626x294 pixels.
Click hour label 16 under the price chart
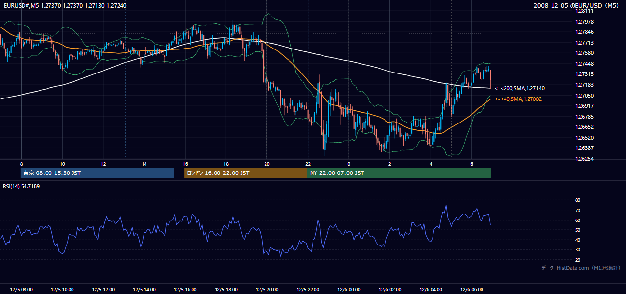tap(185, 164)
